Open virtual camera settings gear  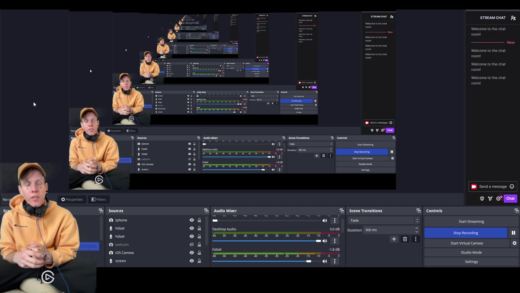514,243
